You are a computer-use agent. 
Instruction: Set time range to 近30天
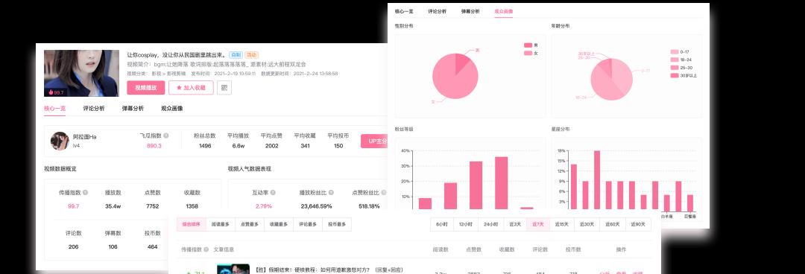[587, 224]
